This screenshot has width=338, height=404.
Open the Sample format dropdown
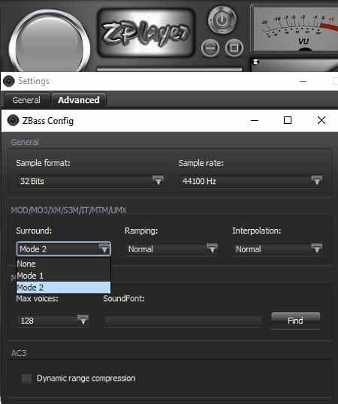pyautogui.click(x=90, y=181)
